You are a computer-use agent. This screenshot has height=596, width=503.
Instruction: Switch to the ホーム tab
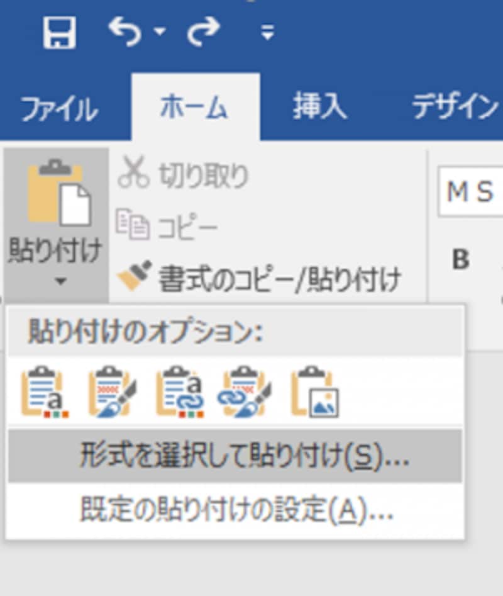(x=195, y=107)
